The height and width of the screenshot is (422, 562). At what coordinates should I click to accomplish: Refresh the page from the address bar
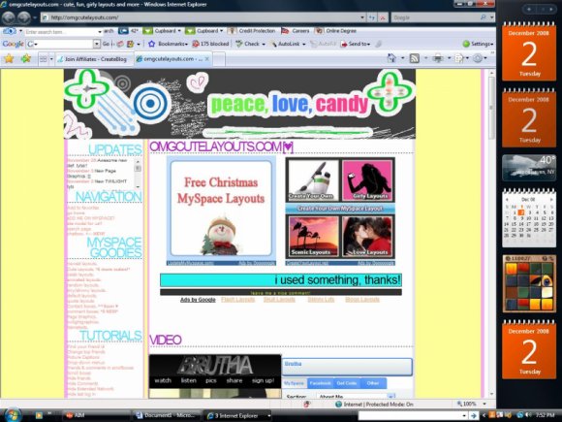tap(372, 17)
